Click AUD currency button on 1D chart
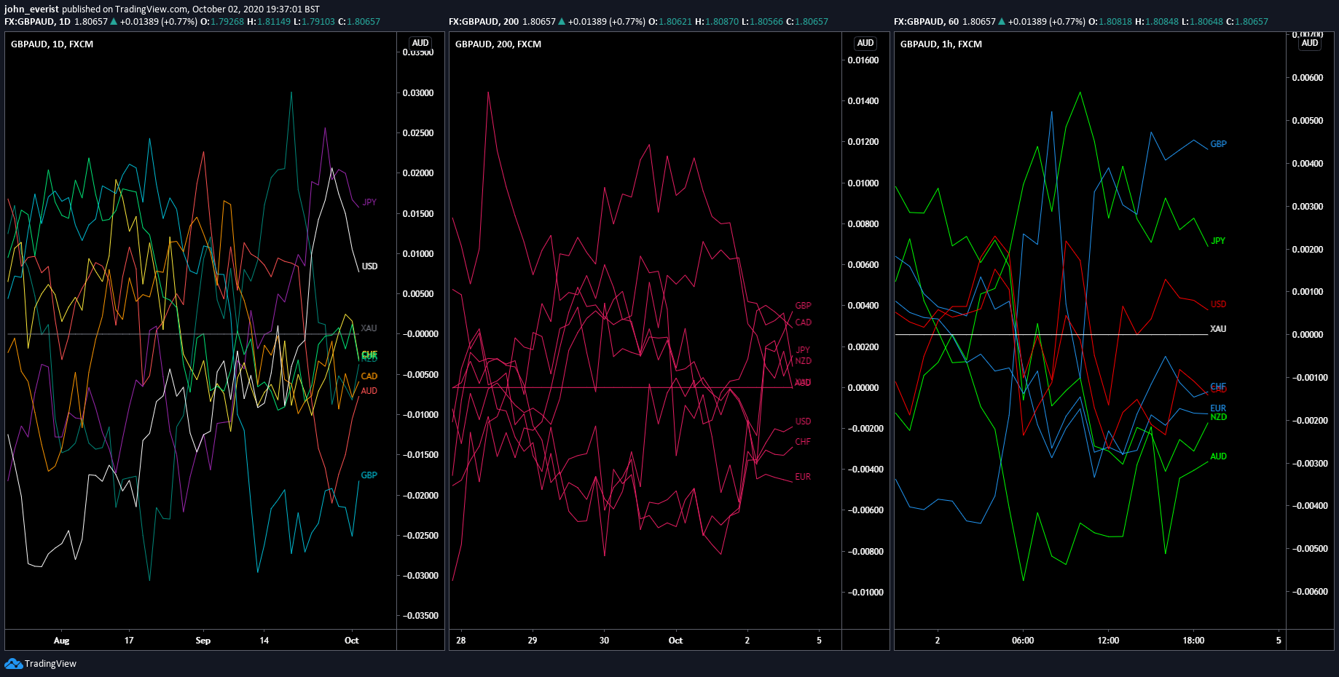1339x677 pixels. (420, 43)
